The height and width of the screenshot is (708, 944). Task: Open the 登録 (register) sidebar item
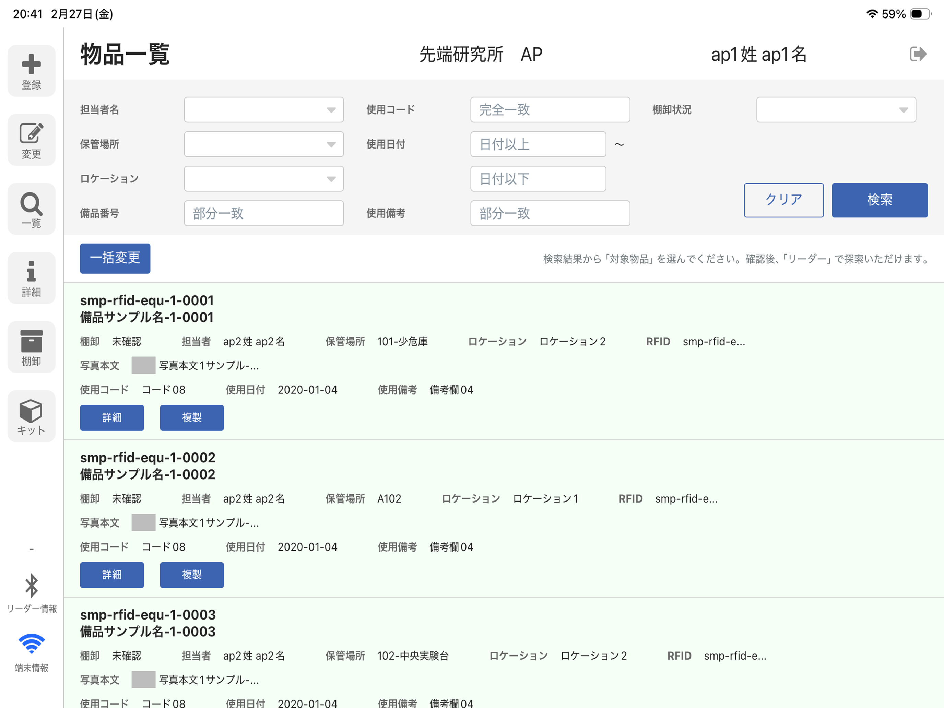(31, 71)
